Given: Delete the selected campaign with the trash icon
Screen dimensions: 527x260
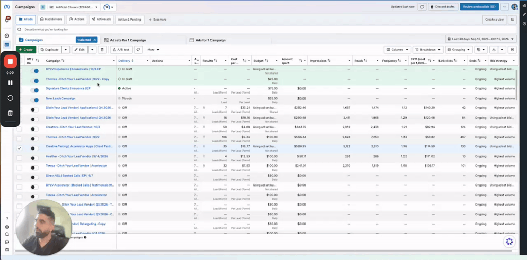Looking at the screenshot, I should (x=102, y=50).
